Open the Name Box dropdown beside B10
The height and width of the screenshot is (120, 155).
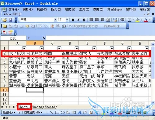29,38
